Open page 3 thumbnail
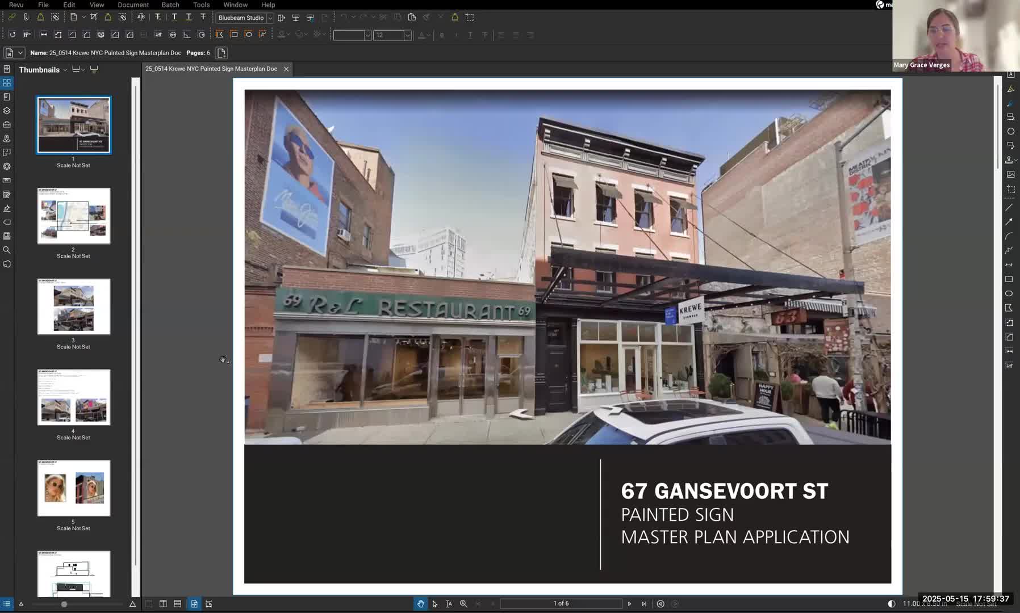The height and width of the screenshot is (613, 1020). point(74,307)
